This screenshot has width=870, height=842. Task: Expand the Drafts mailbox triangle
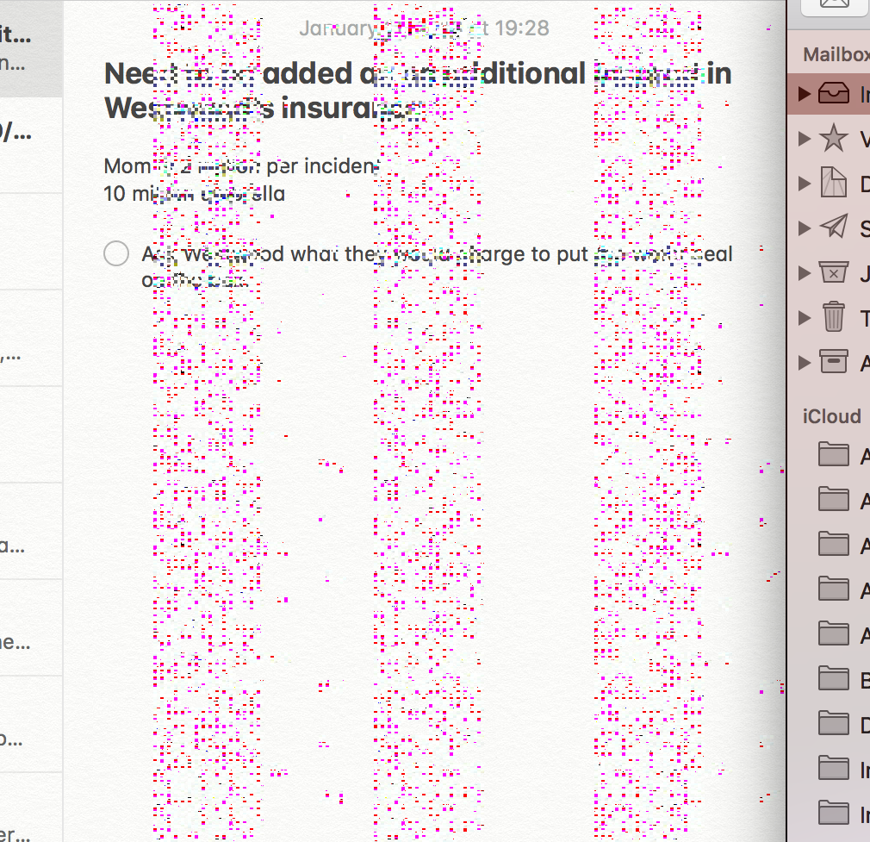(805, 184)
